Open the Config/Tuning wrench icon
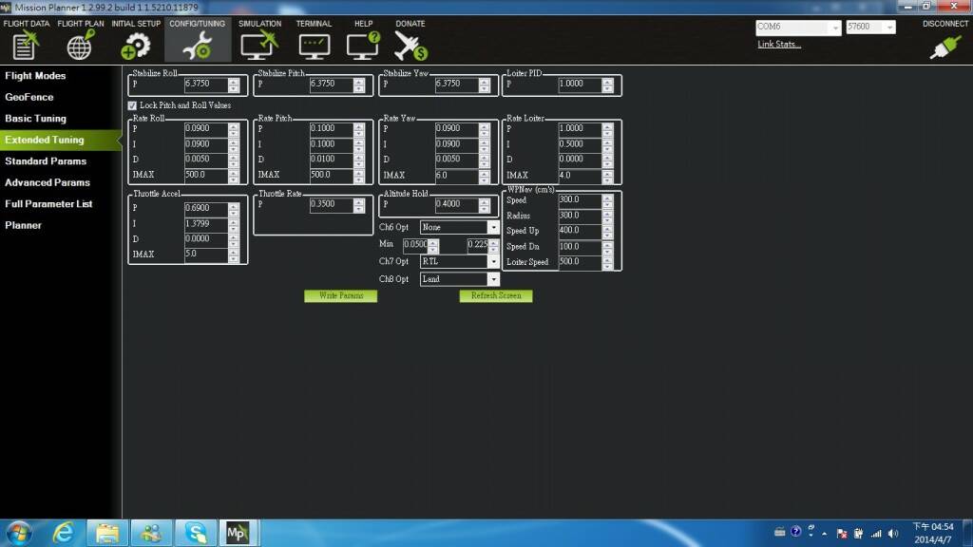 198,46
